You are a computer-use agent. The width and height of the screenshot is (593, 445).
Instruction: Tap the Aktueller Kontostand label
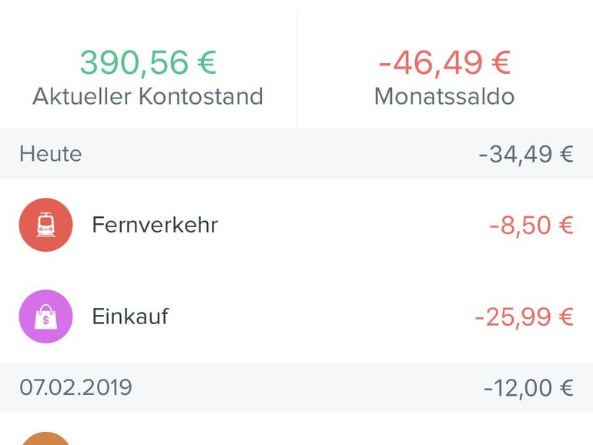[x=148, y=96]
